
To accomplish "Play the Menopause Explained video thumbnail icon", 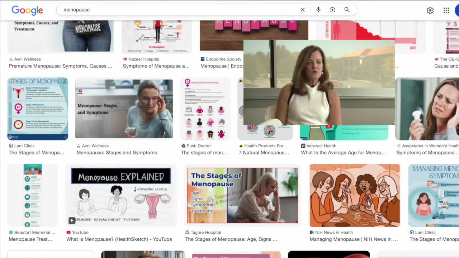I will point(72,220).
